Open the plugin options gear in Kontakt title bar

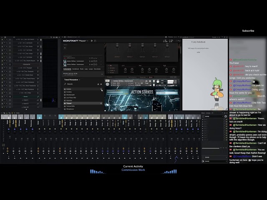65,37
